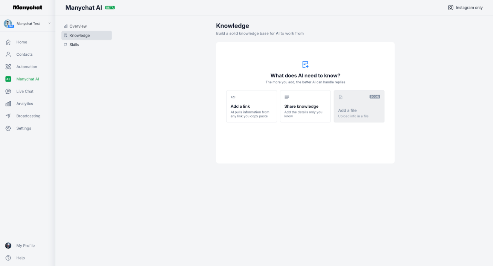The height and width of the screenshot is (266, 493).
Task: Select the Analytics bar-chart icon
Action: click(8, 103)
